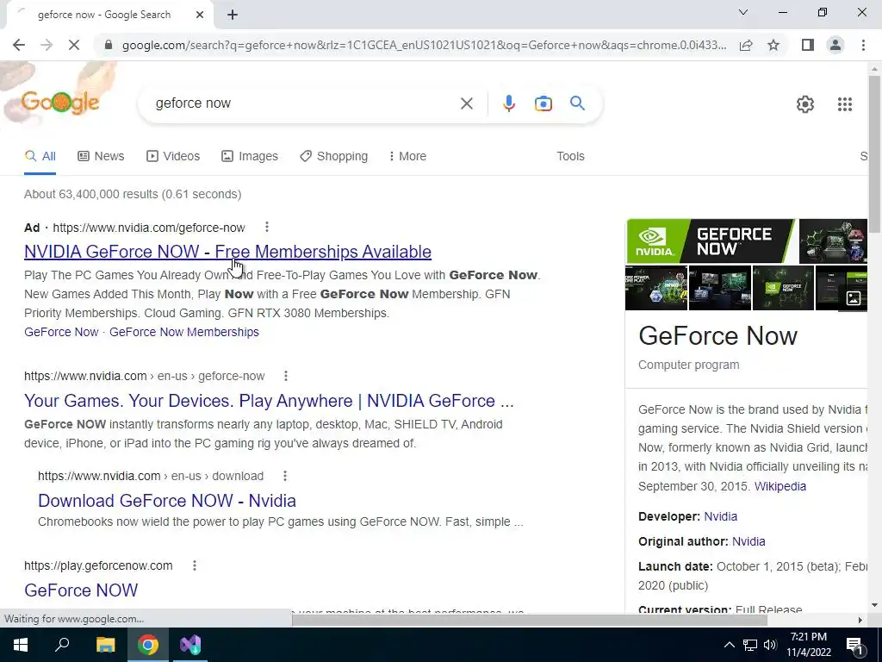Click the address bar URL
Screen dimensions: 882x662
[424, 45]
